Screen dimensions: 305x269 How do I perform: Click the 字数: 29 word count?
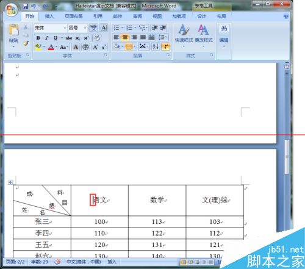click(40, 262)
